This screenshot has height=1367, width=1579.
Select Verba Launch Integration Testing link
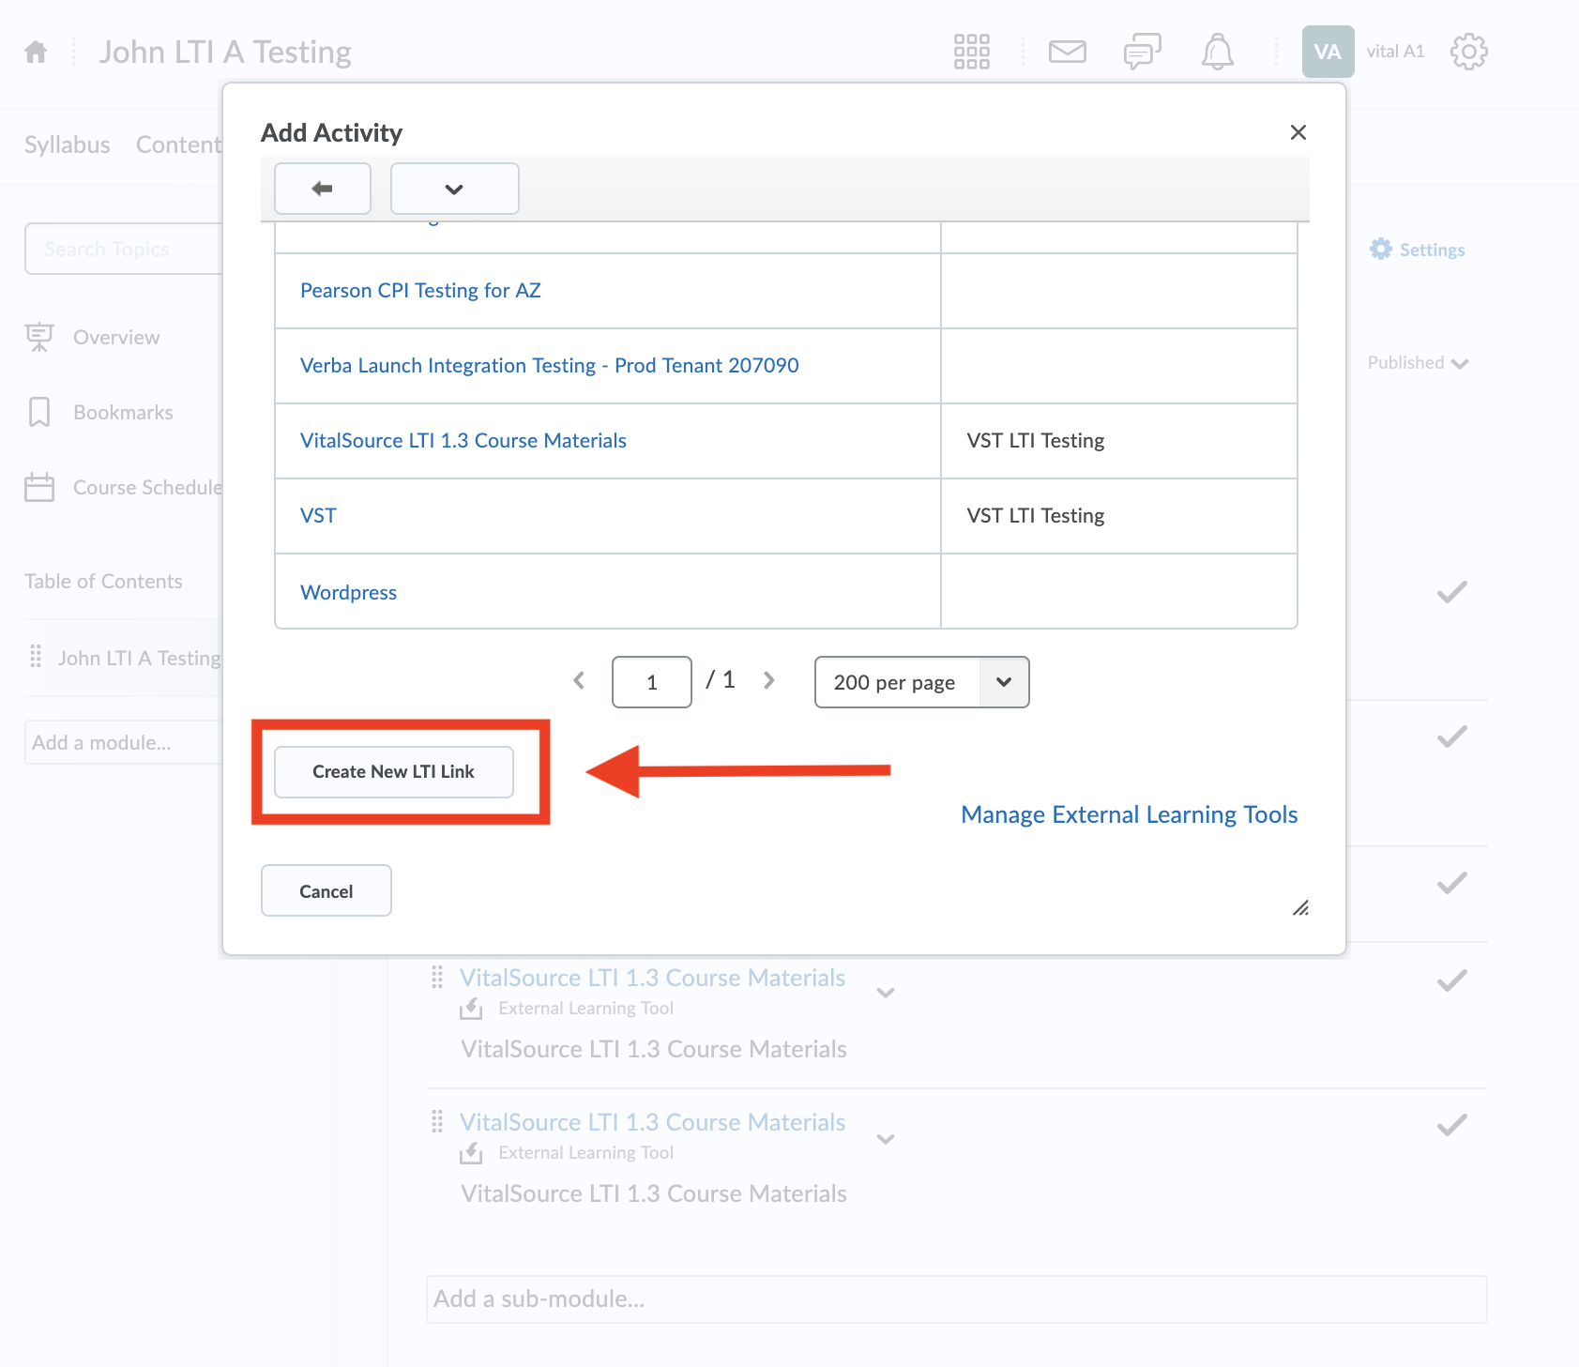point(550,366)
